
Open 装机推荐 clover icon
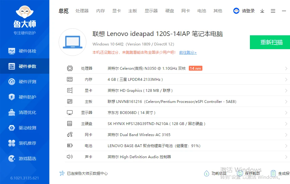tap(12, 143)
